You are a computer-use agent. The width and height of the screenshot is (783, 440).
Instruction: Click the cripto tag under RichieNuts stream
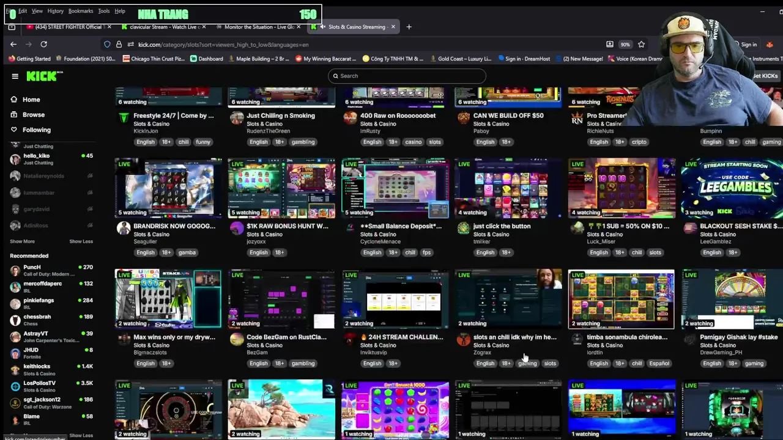tap(639, 142)
